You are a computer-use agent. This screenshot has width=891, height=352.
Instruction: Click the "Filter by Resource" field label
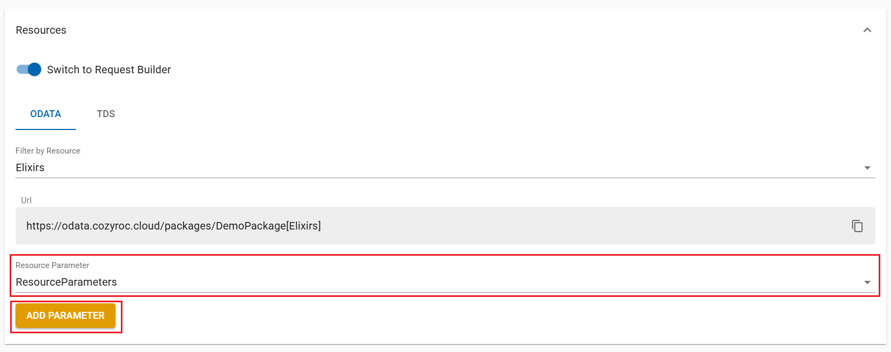click(x=48, y=151)
